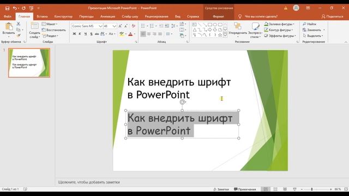Switch to the Вставка tab
349x196 pixels.
42,16
